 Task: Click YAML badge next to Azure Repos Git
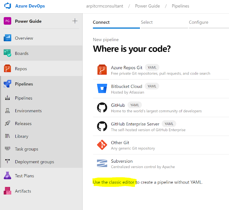pos(152,67)
